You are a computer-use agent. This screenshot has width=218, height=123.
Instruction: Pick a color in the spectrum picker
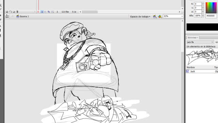(x=211, y=8)
